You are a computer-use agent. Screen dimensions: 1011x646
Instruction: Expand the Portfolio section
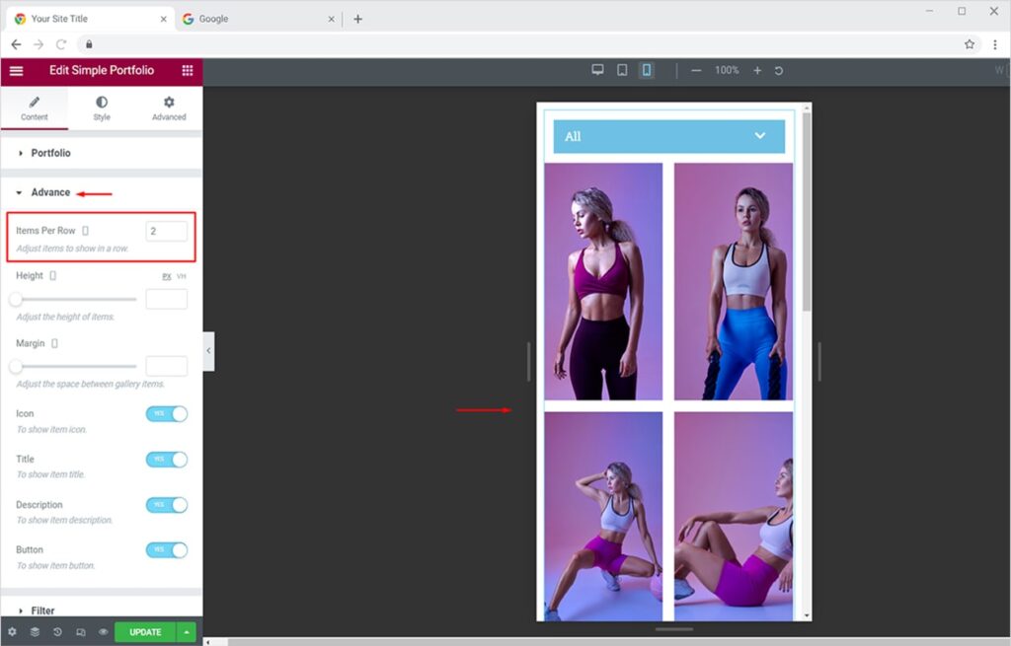point(50,153)
